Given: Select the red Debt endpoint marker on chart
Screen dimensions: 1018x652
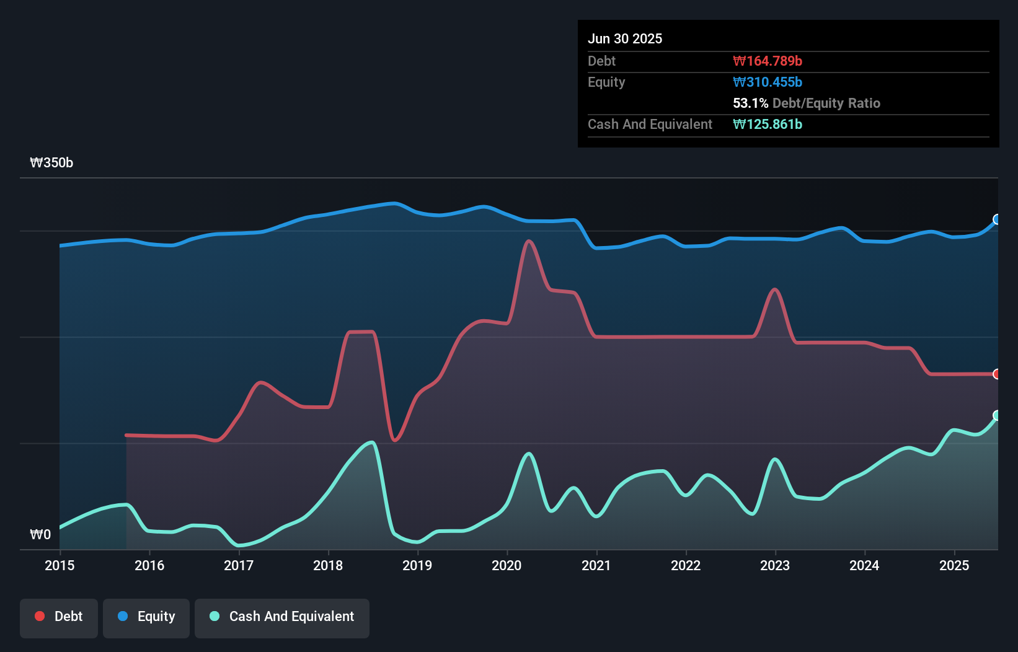Looking at the screenshot, I should click(x=997, y=373).
